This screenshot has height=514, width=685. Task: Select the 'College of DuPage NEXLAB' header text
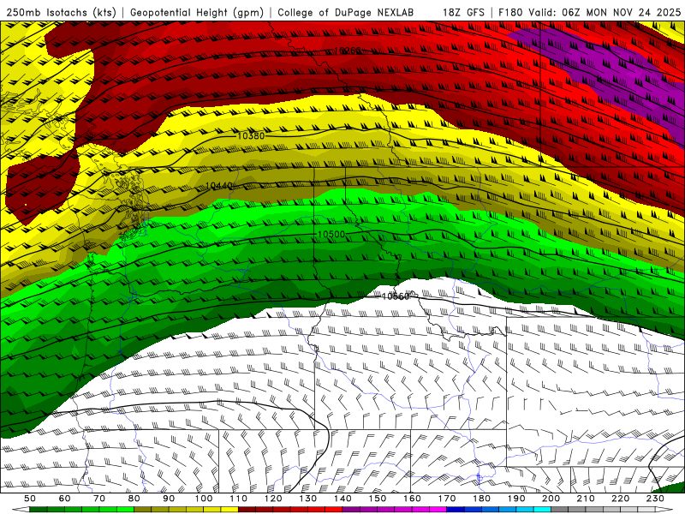346,13
